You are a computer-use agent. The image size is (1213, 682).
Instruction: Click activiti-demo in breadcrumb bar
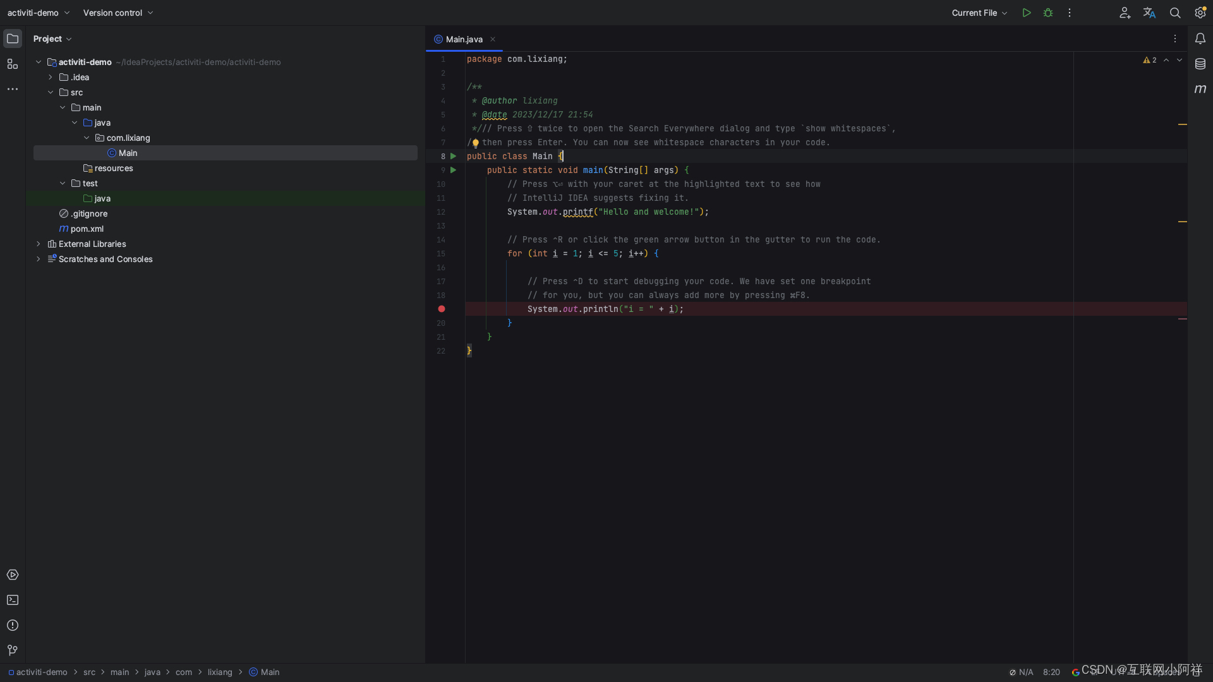point(38,672)
